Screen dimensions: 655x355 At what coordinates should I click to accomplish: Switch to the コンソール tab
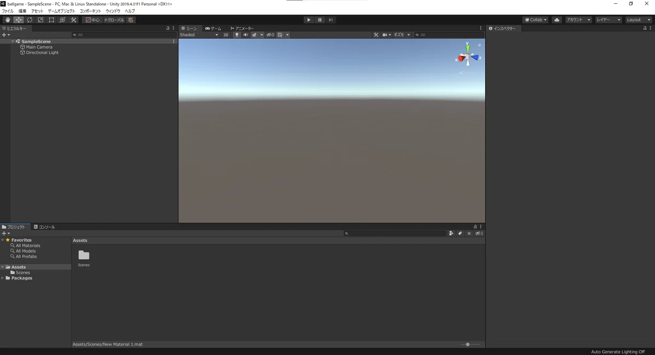pyautogui.click(x=44, y=227)
